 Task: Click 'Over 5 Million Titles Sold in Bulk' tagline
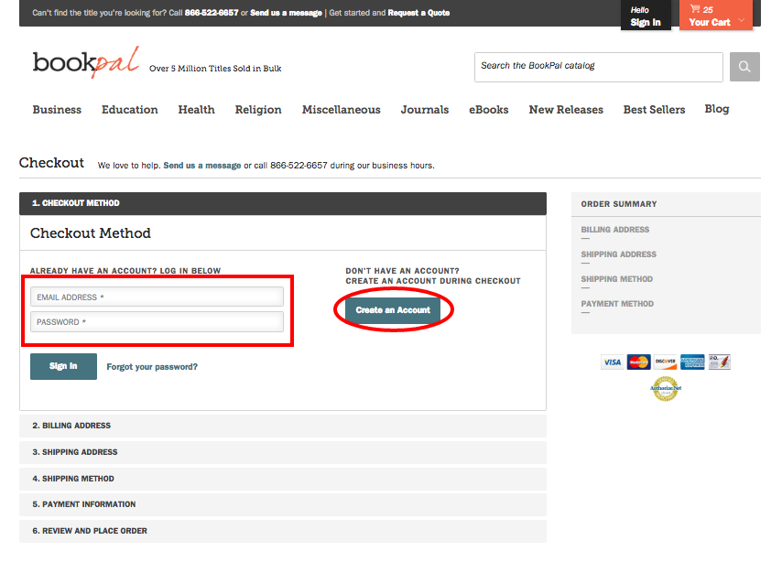point(215,69)
